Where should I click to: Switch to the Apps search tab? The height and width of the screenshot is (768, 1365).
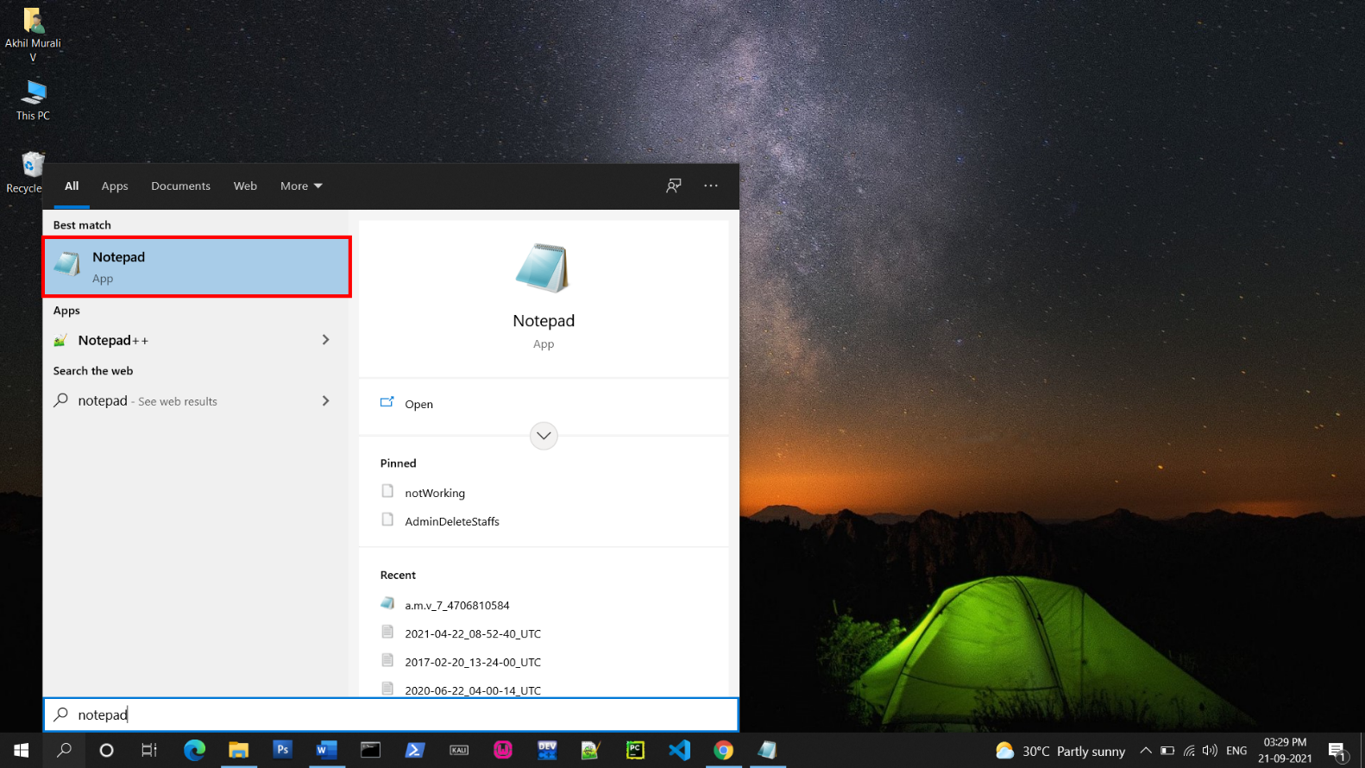pos(115,186)
